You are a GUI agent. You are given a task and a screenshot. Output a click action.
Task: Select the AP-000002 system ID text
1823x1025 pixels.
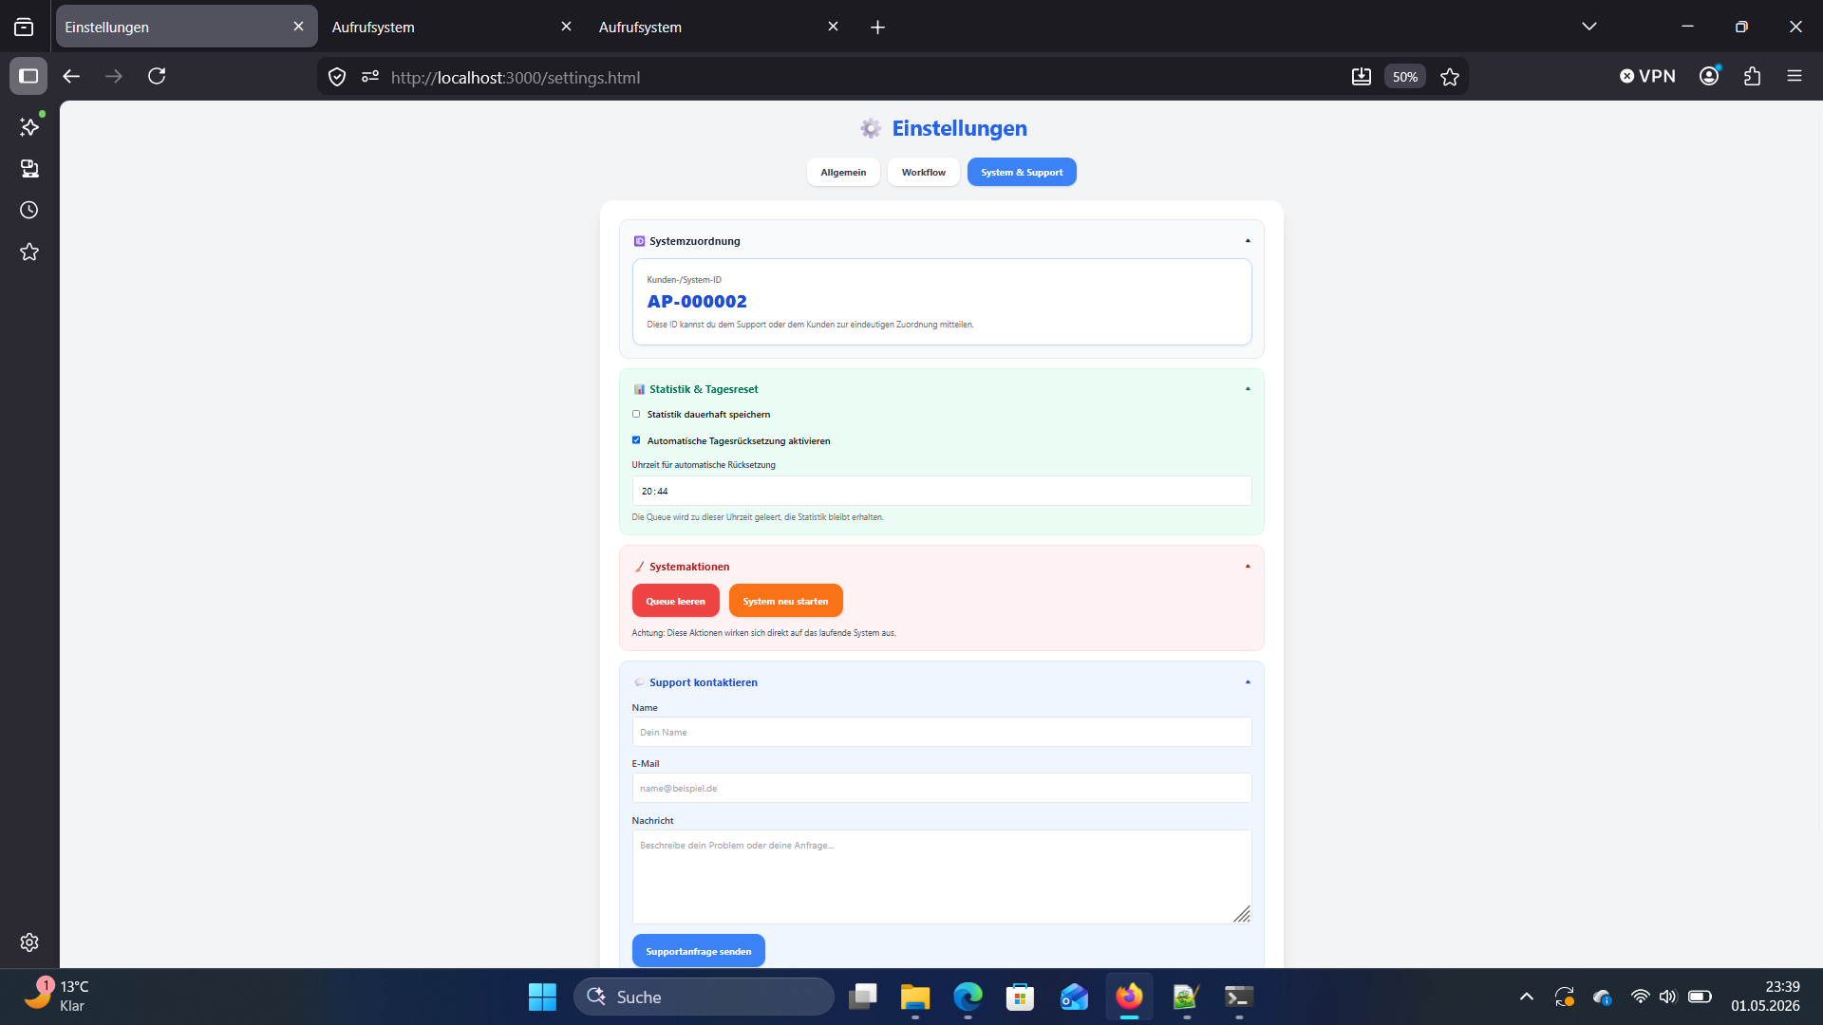[697, 302]
